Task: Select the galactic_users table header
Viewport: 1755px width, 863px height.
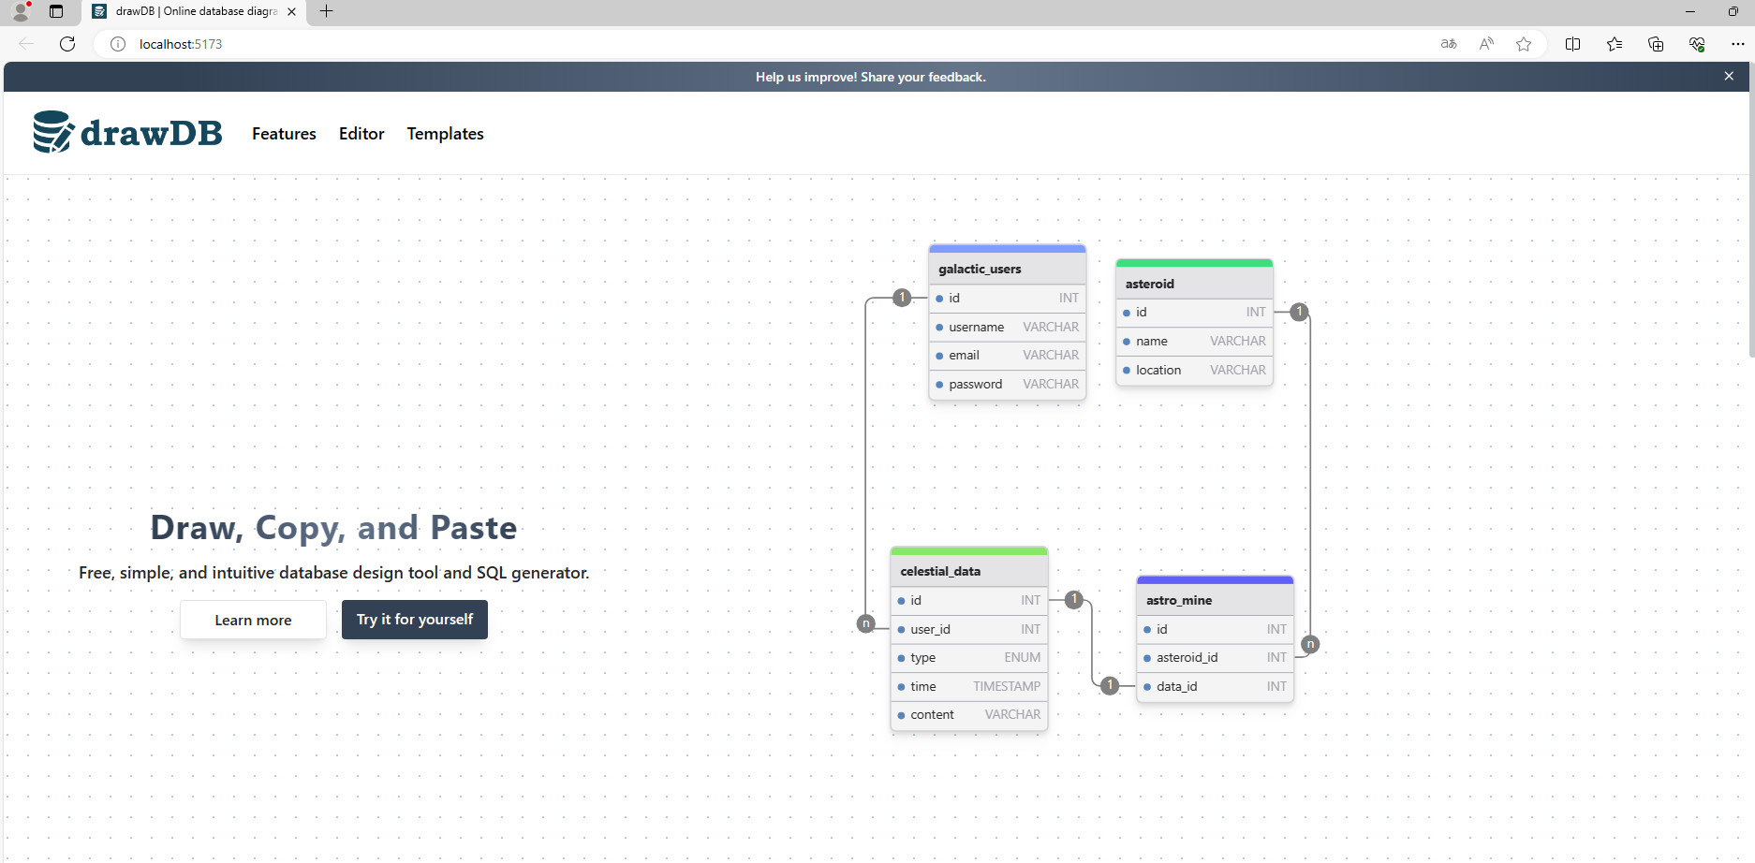Action: click(x=1008, y=269)
